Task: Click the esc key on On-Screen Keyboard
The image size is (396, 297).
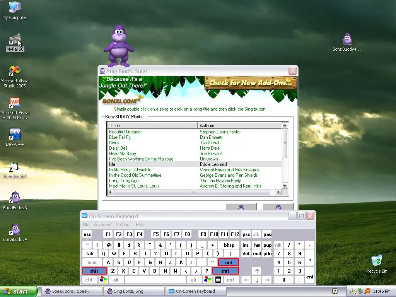Action: point(87,234)
